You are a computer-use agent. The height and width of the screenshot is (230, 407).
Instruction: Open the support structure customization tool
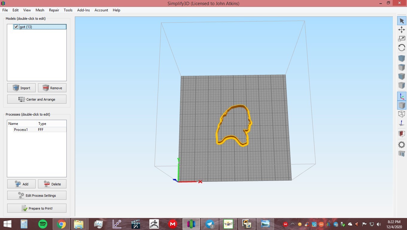(402, 154)
